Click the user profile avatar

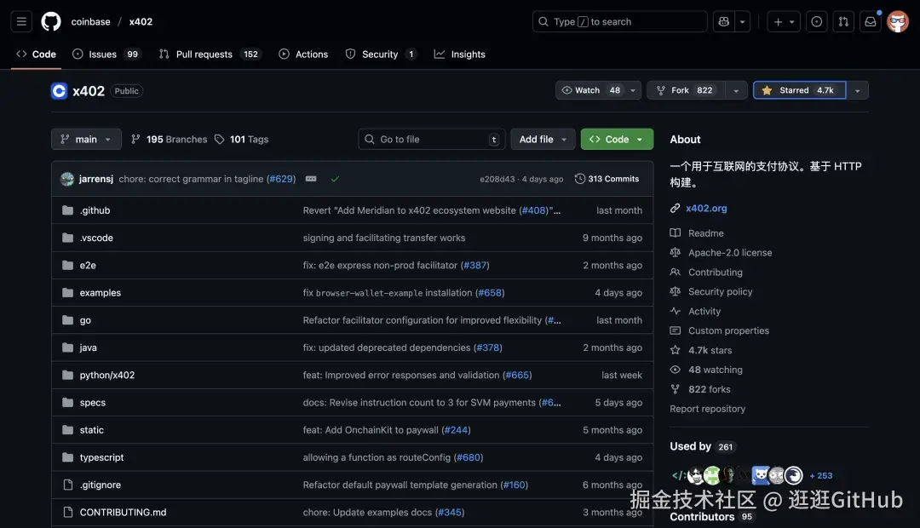(x=898, y=21)
